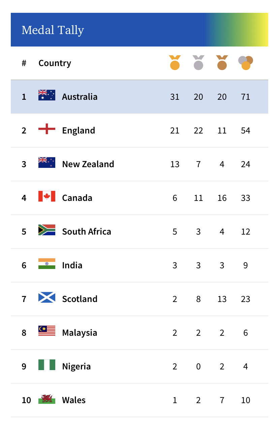Click the Malaysia flag icon
This screenshot has width=279, height=421.
point(47,331)
